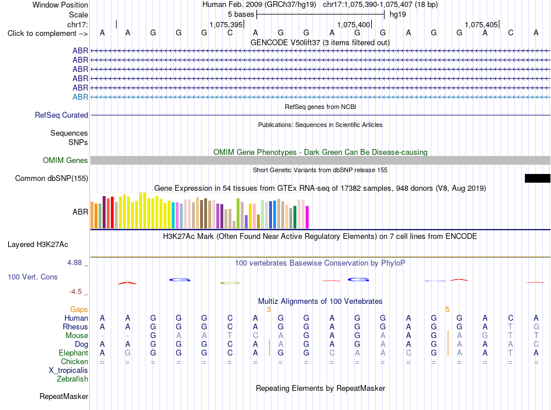The height and width of the screenshot is (410, 551).
Task: Click the magenta bar in GTEx expression chart
Action: (x=307, y=217)
